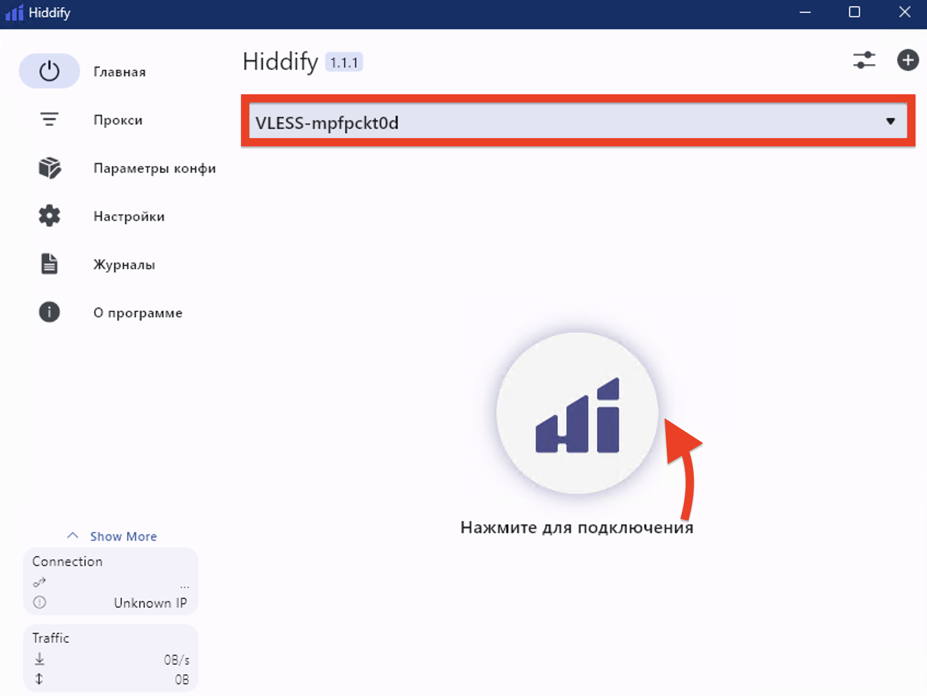Viewport: 927px width, 696px height.
Task: Close the Hiddify window
Action: [x=905, y=12]
